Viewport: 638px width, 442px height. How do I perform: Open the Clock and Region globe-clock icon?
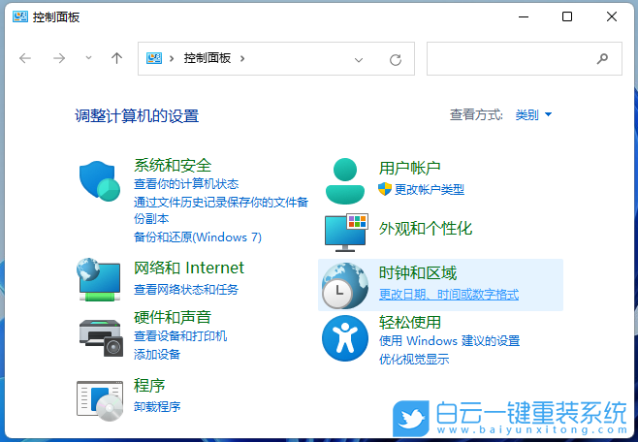345,285
